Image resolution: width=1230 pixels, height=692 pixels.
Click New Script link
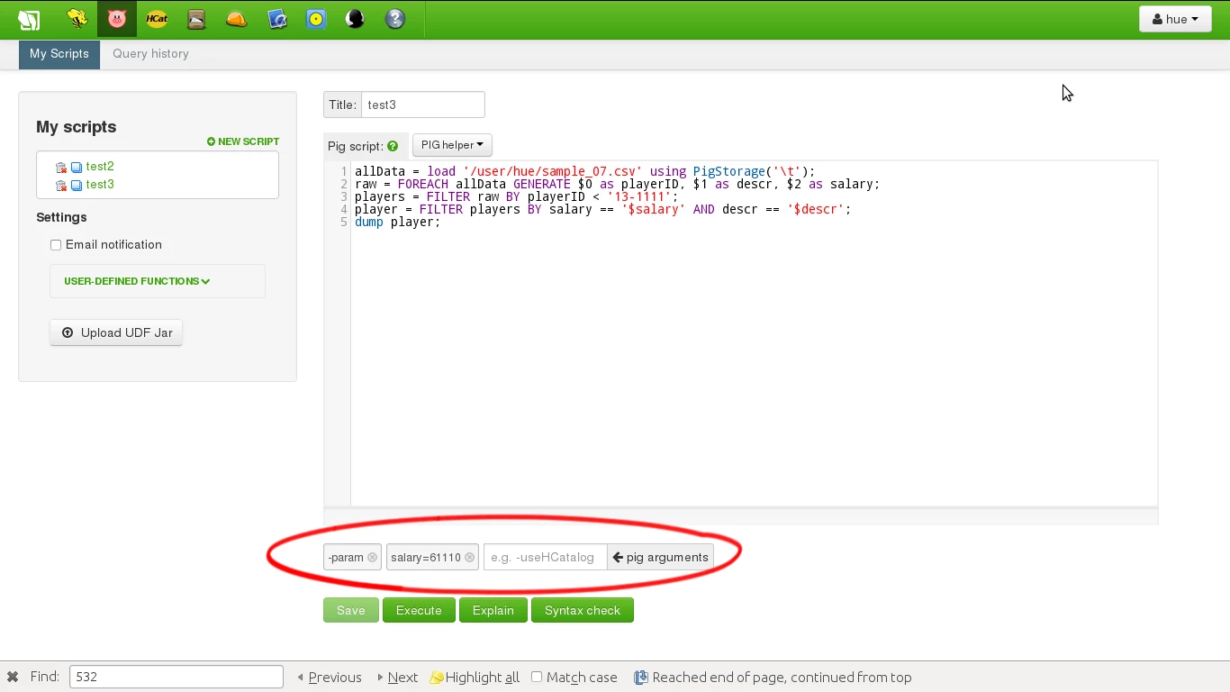243,141
